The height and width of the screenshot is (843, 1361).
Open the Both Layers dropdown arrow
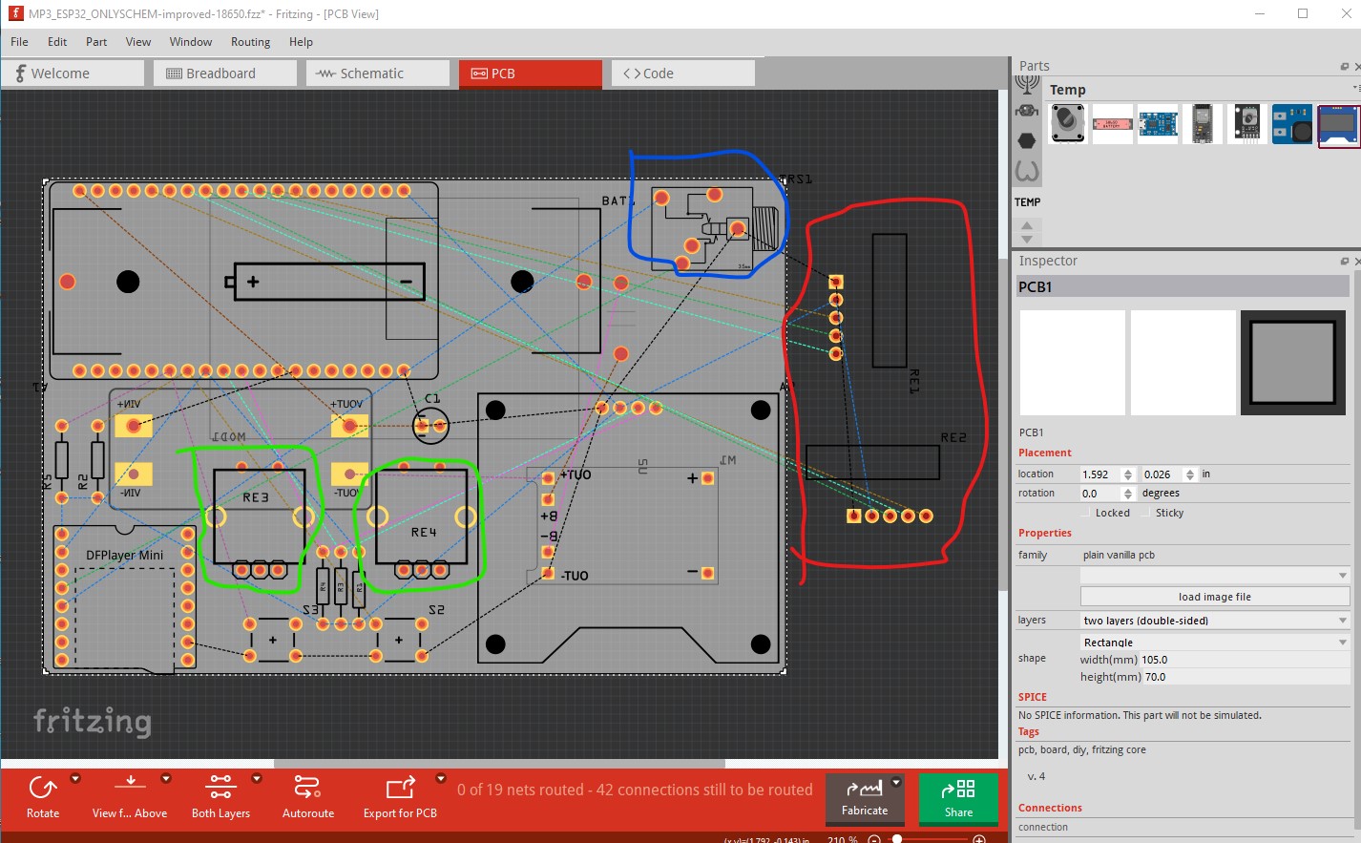(x=256, y=778)
